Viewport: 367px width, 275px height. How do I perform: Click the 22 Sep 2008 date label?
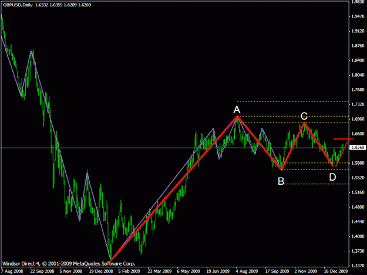(x=42, y=271)
